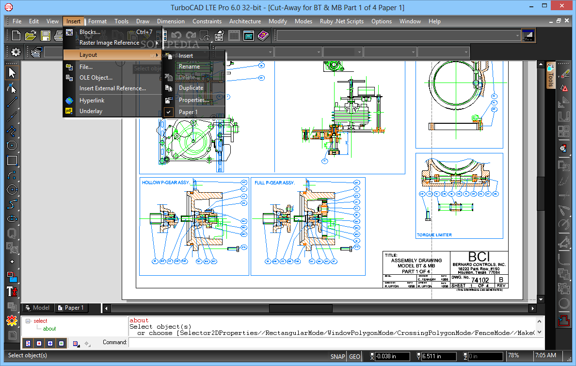The image size is (576, 366).
Task: Click the red-blue format painter icon
Action: pyautogui.click(x=12, y=277)
